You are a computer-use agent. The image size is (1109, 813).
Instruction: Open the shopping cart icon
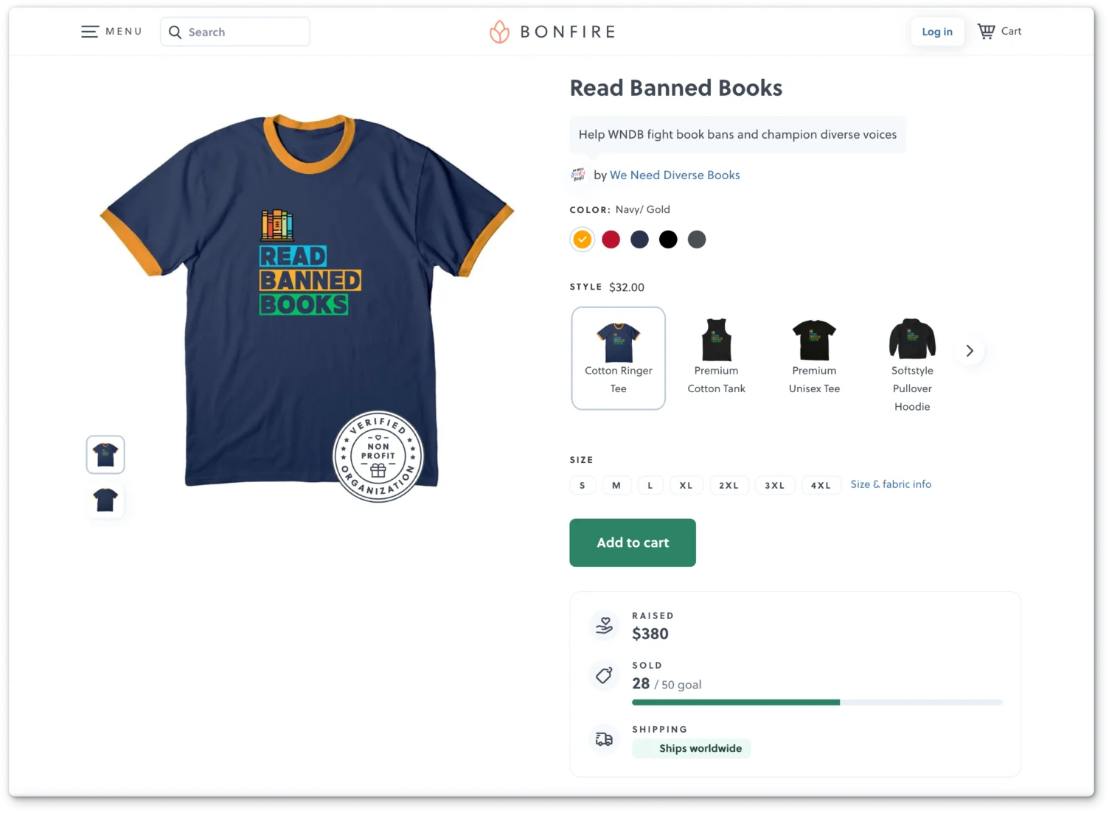coord(986,31)
